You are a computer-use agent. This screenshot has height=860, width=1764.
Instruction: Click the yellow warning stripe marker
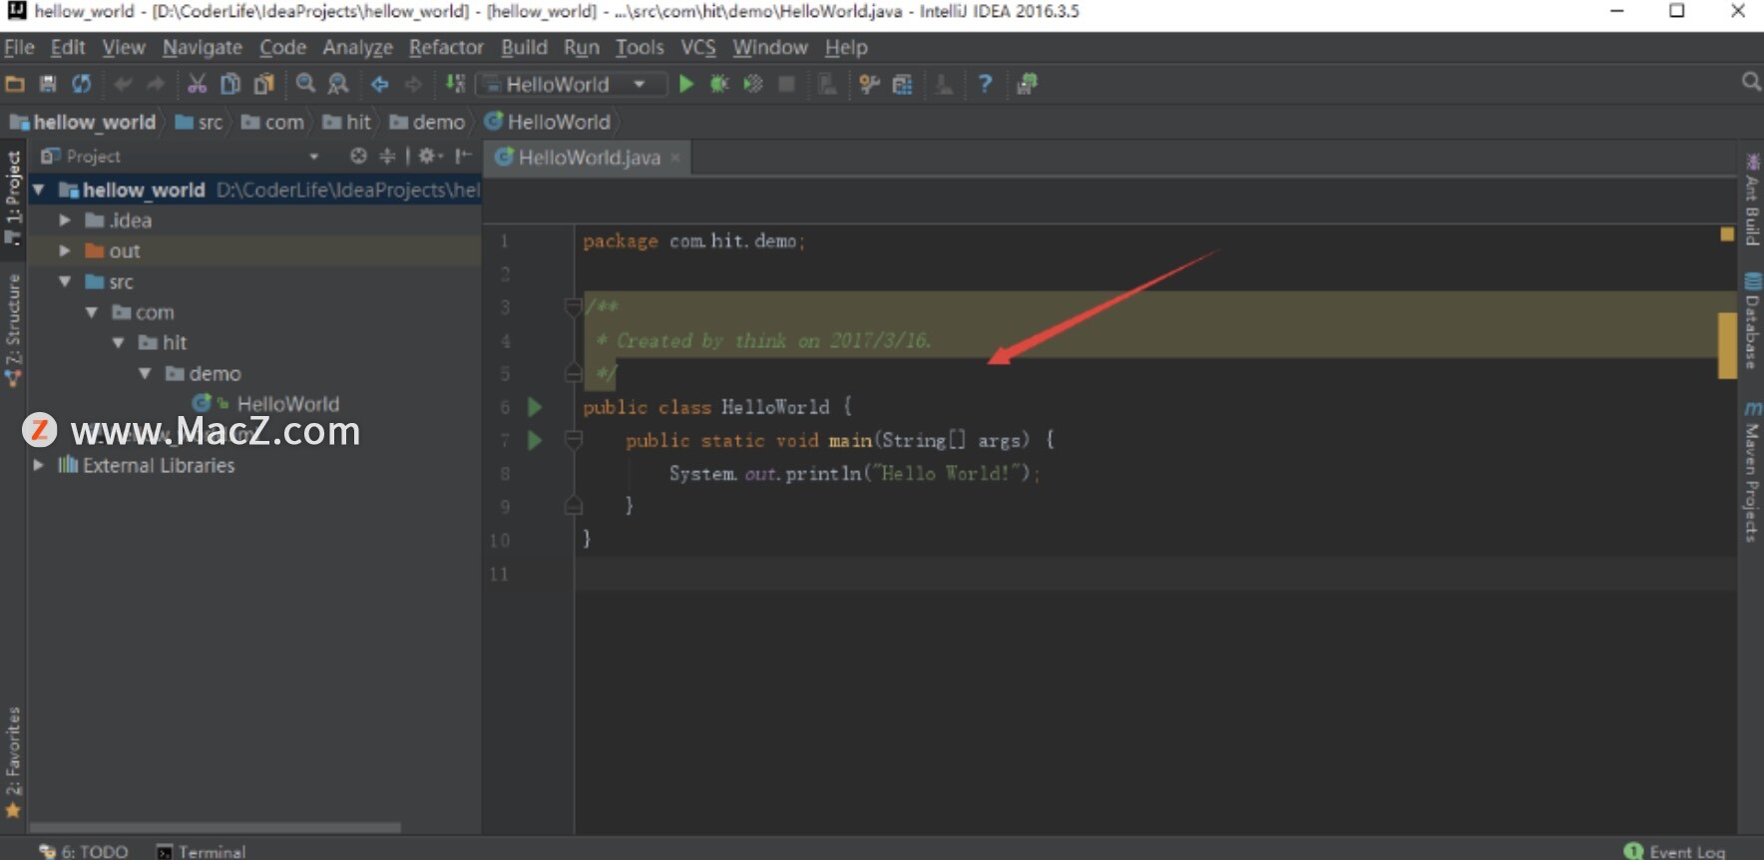[1727, 345]
